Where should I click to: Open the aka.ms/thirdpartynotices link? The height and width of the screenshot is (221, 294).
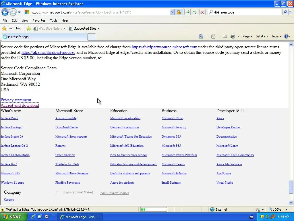coord(48,52)
